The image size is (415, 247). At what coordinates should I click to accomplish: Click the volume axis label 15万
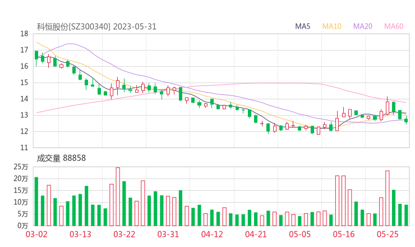click(21, 190)
